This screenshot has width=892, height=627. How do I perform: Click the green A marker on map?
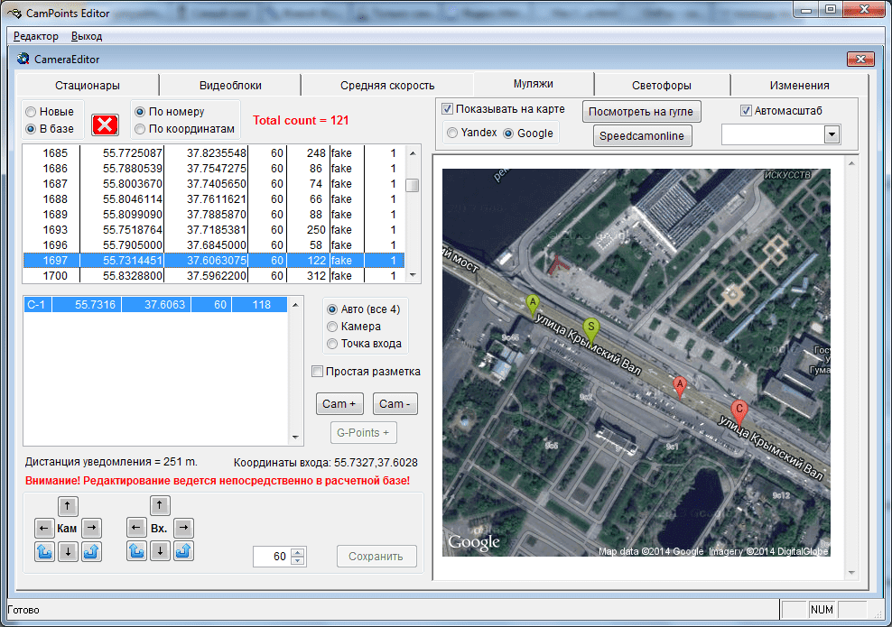coord(533,305)
